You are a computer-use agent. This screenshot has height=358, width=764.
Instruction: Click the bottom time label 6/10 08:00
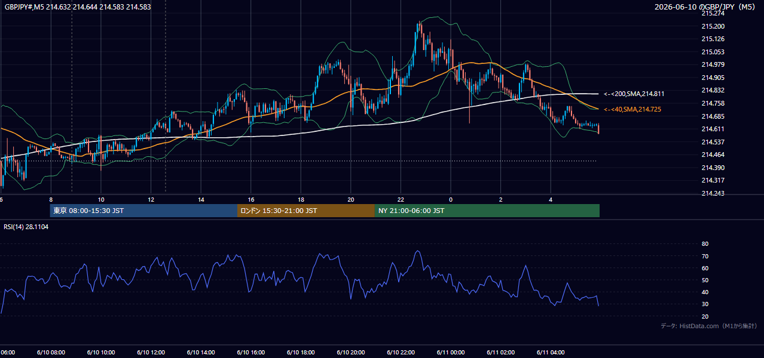50,353
